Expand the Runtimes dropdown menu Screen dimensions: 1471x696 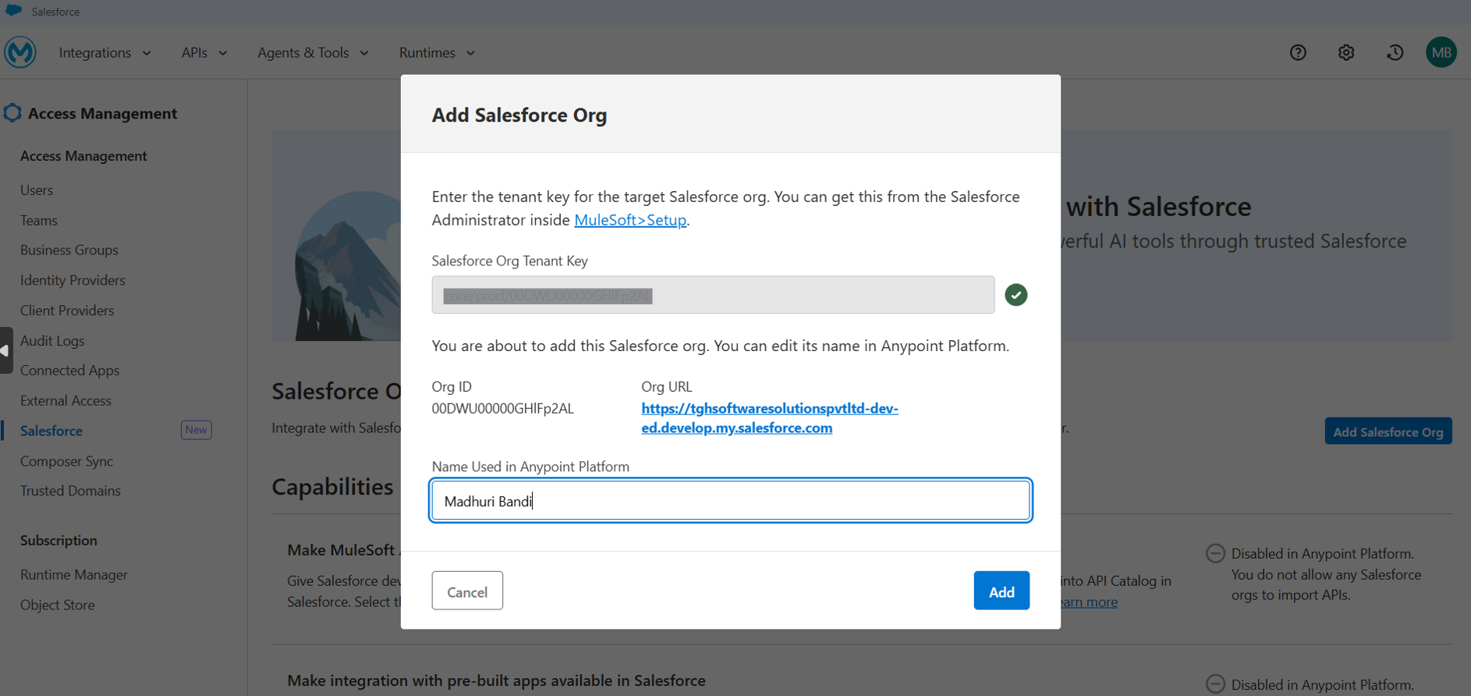pyautogui.click(x=437, y=52)
